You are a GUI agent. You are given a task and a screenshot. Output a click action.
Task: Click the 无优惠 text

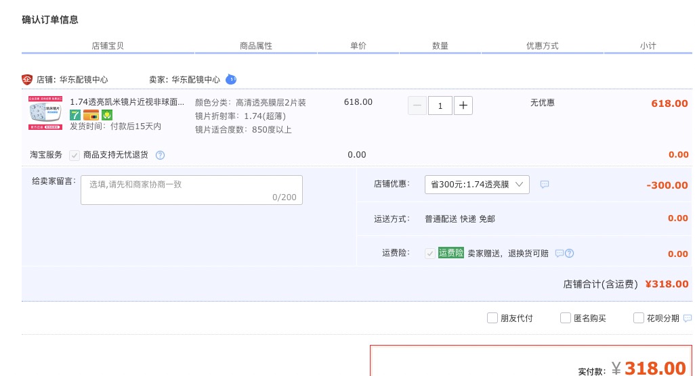[543, 103]
